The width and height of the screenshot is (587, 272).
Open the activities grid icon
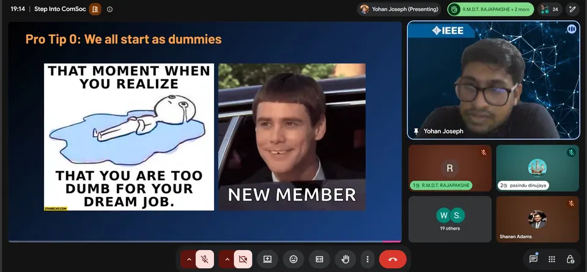tap(552, 259)
